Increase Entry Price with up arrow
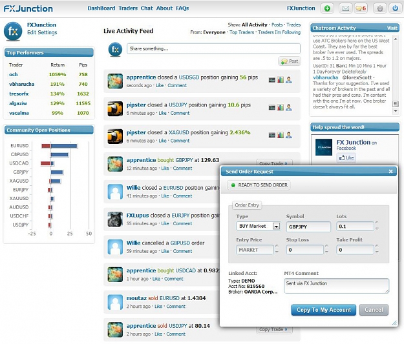Viewport: 404px width, 344px height. tap(277, 247)
